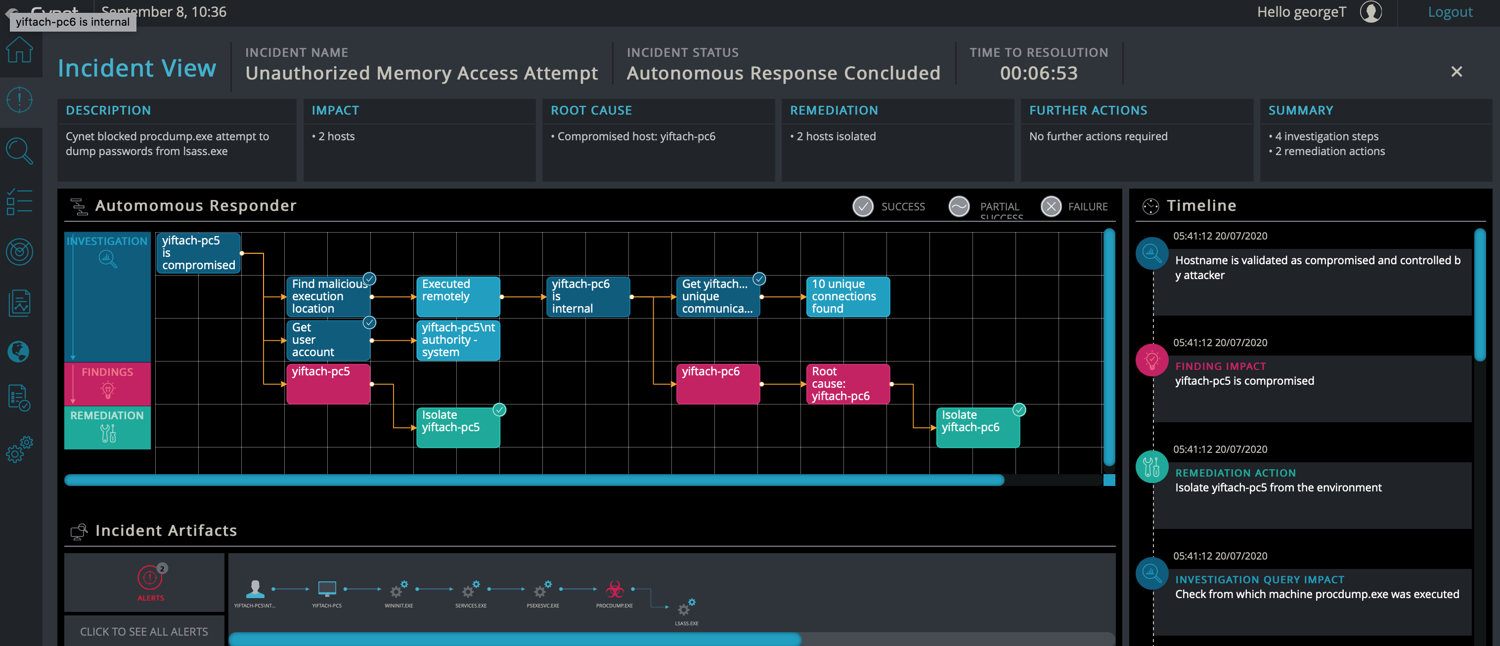Click the responder graph horizontal scrollbar

pos(533,480)
